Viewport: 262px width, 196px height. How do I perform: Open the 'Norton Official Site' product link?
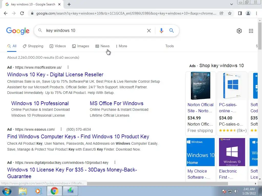click(200, 108)
